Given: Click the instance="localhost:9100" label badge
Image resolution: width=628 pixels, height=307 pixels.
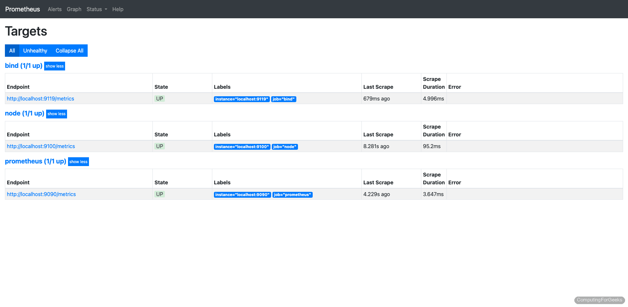Looking at the screenshot, I should click(x=242, y=146).
